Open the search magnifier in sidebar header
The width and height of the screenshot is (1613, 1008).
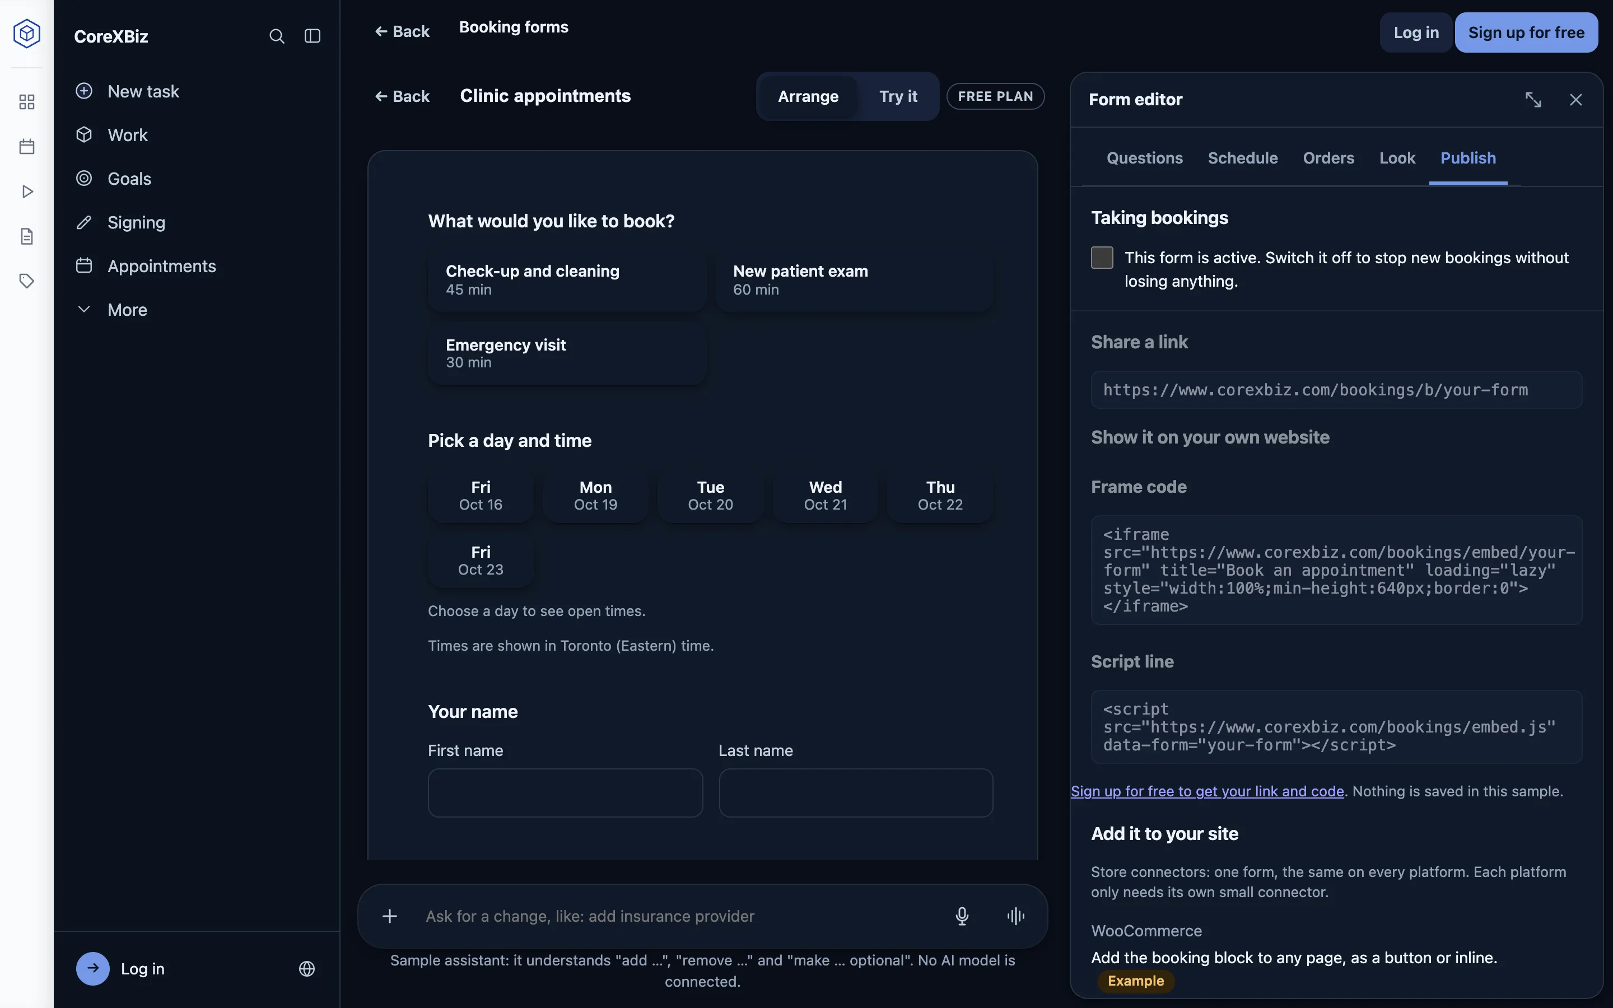(277, 36)
